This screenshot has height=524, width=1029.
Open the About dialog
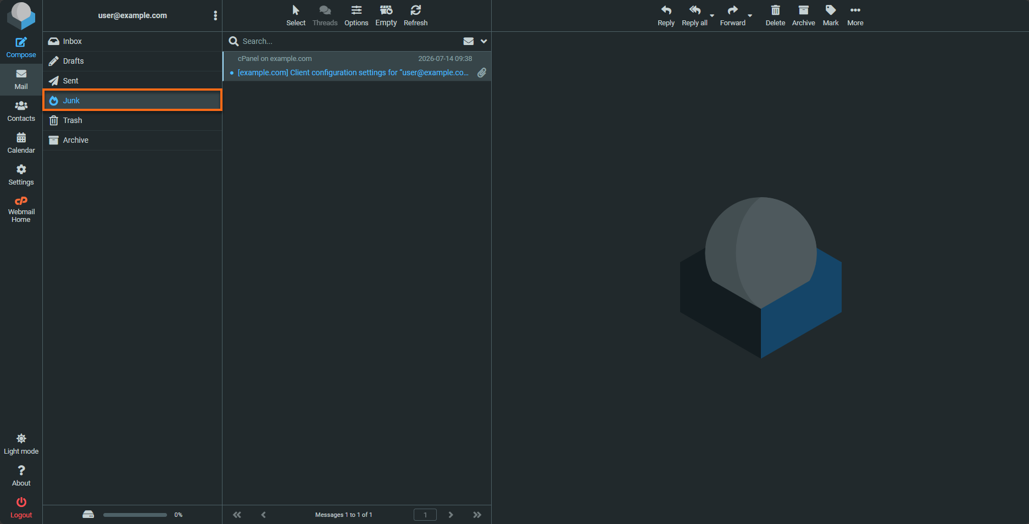pyautogui.click(x=21, y=476)
